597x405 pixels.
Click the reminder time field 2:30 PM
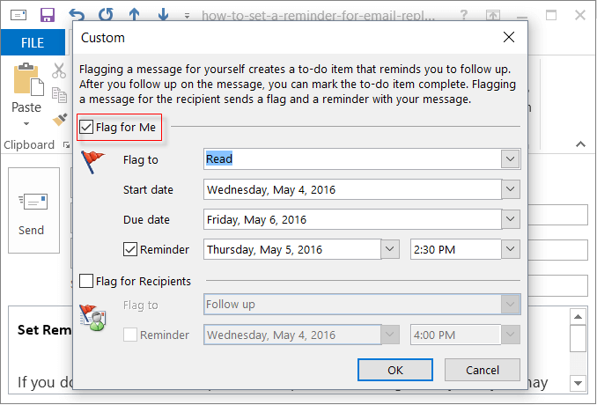(x=455, y=249)
